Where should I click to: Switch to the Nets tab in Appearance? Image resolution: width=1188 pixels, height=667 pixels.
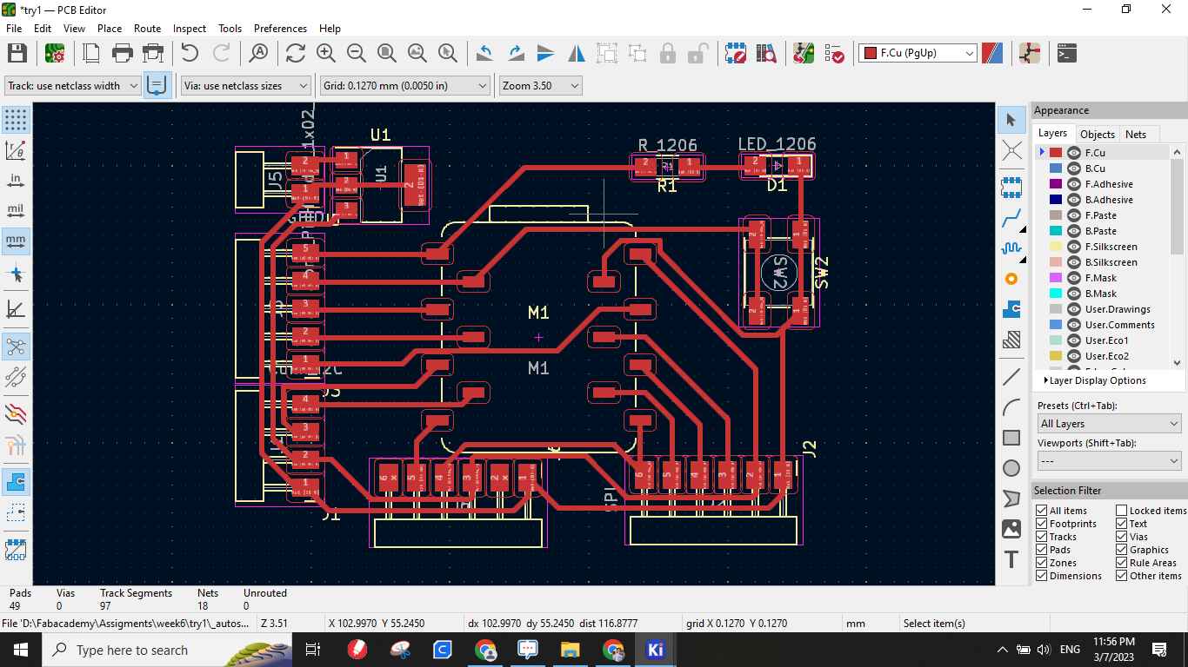click(x=1137, y=134)
